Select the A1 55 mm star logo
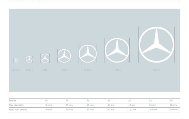 (117, 50)
